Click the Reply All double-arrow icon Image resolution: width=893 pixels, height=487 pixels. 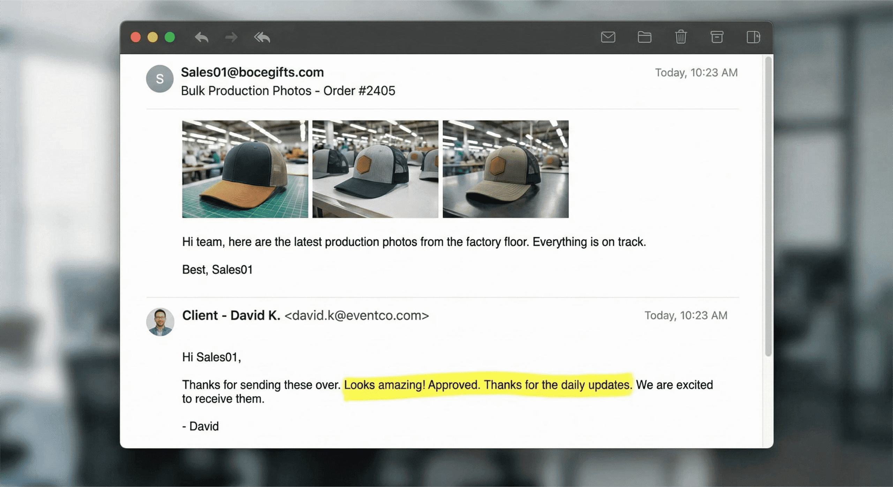point(262,37)
